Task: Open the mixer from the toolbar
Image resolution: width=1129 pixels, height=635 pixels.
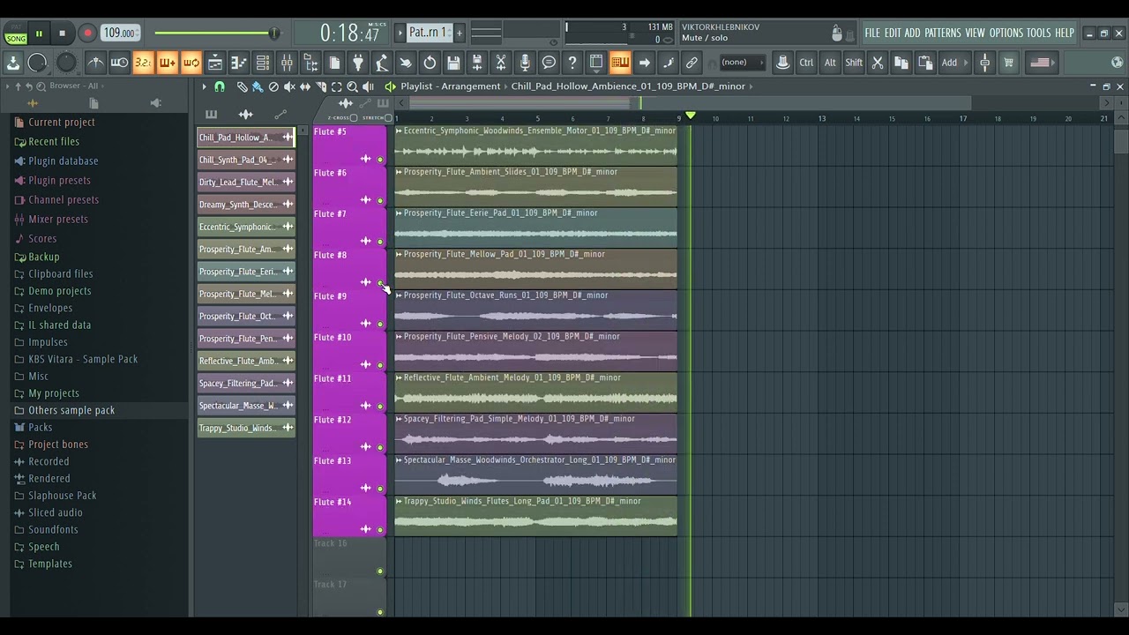Action: pos(287,63)
